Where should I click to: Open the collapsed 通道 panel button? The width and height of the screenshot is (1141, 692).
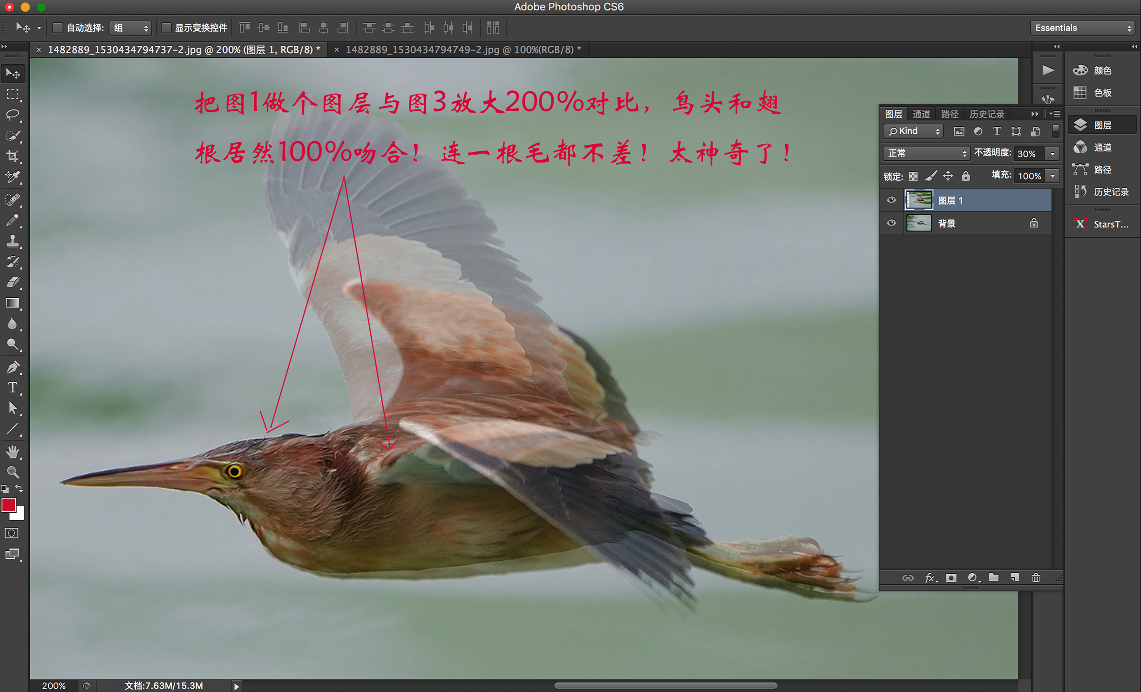[x=1102, y=148]
